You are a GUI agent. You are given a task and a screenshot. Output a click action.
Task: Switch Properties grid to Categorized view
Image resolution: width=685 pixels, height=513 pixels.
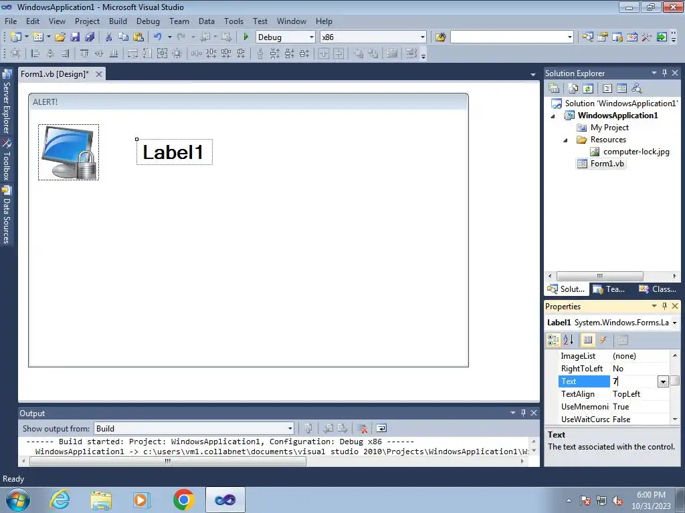553,340
